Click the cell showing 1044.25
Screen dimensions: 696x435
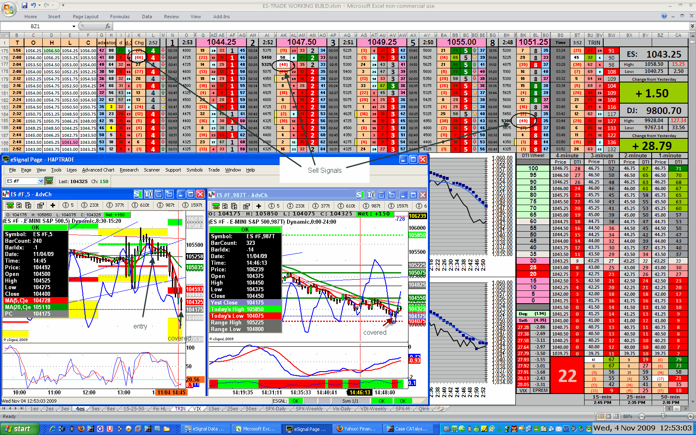[222, 42]
